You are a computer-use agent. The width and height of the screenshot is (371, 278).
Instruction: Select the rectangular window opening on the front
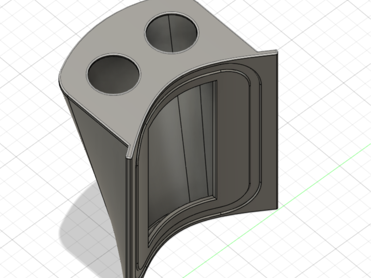182,163
